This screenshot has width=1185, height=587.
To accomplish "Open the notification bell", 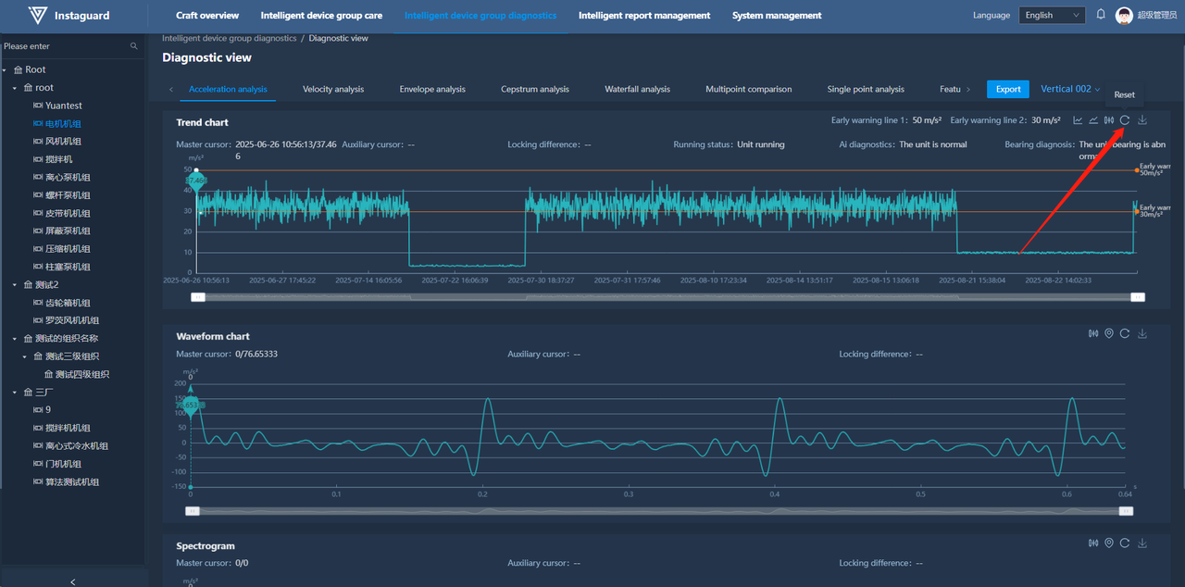I will point(1101,15).
